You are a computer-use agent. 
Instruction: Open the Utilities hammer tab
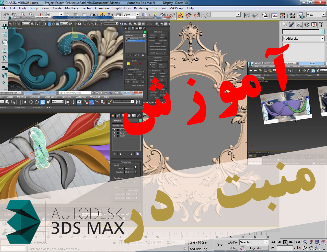click(321, 25)
